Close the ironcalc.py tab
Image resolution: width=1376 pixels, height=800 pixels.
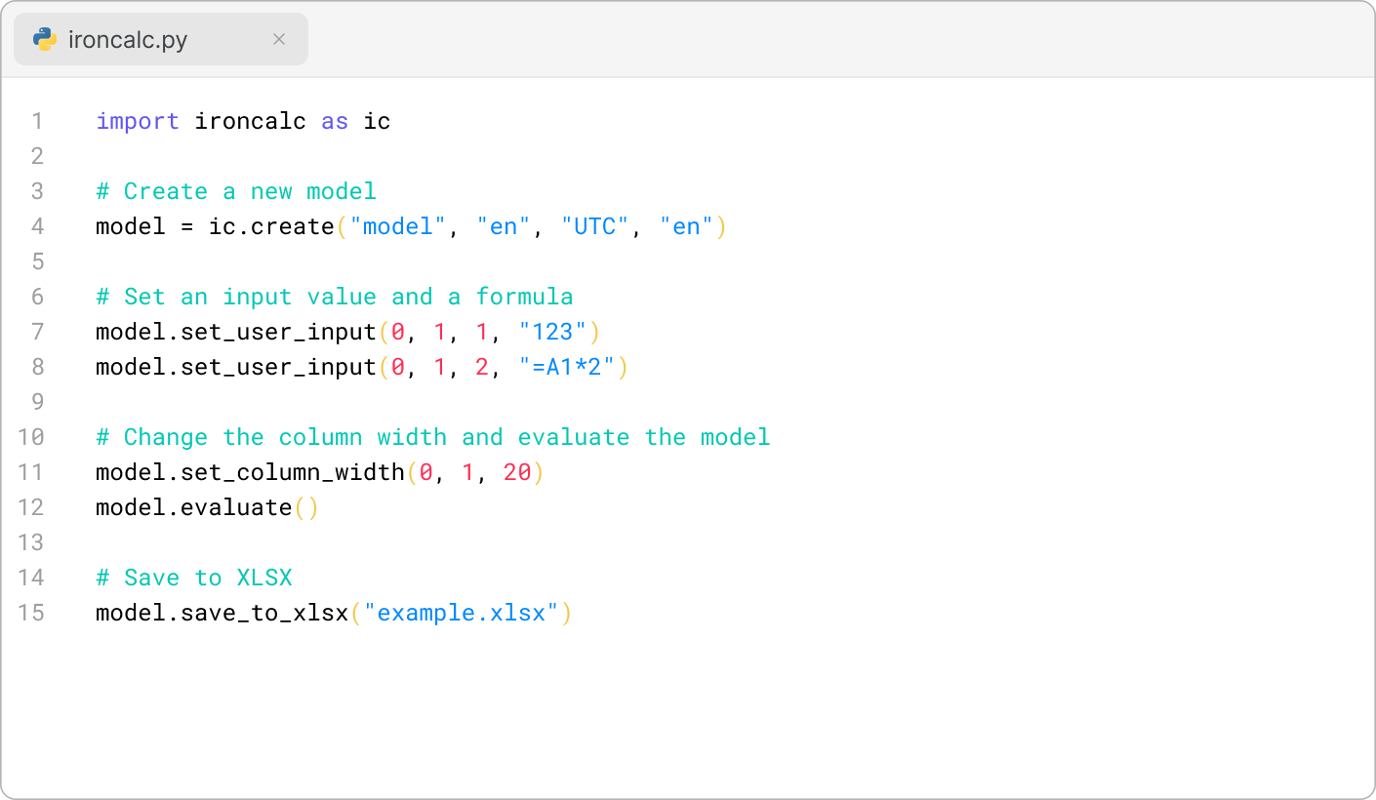[x=279, y=40]
